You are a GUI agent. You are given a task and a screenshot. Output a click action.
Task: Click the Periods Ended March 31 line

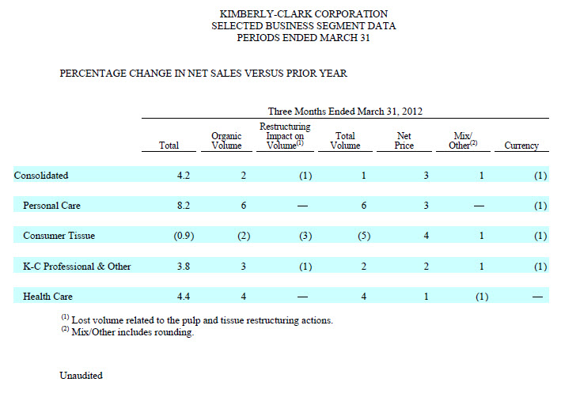pos(304,38)
